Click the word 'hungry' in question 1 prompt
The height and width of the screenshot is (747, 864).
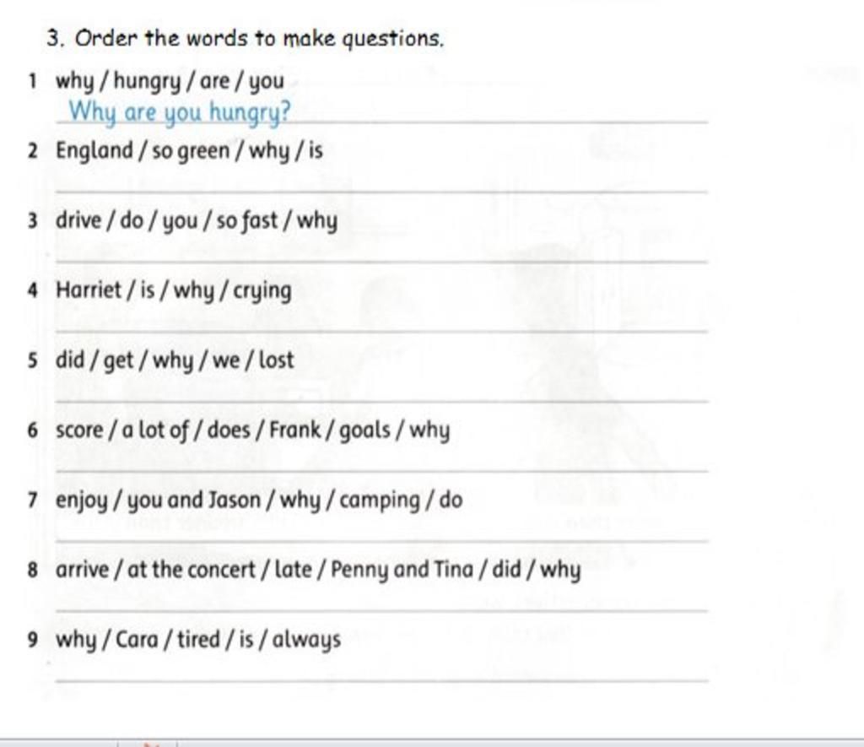click(147, 82)
